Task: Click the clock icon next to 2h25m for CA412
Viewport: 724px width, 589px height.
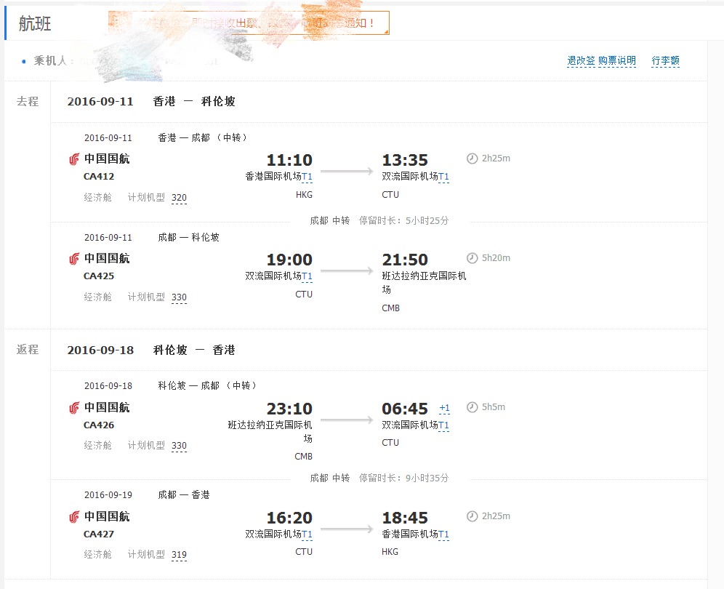Action: [472, 159]
